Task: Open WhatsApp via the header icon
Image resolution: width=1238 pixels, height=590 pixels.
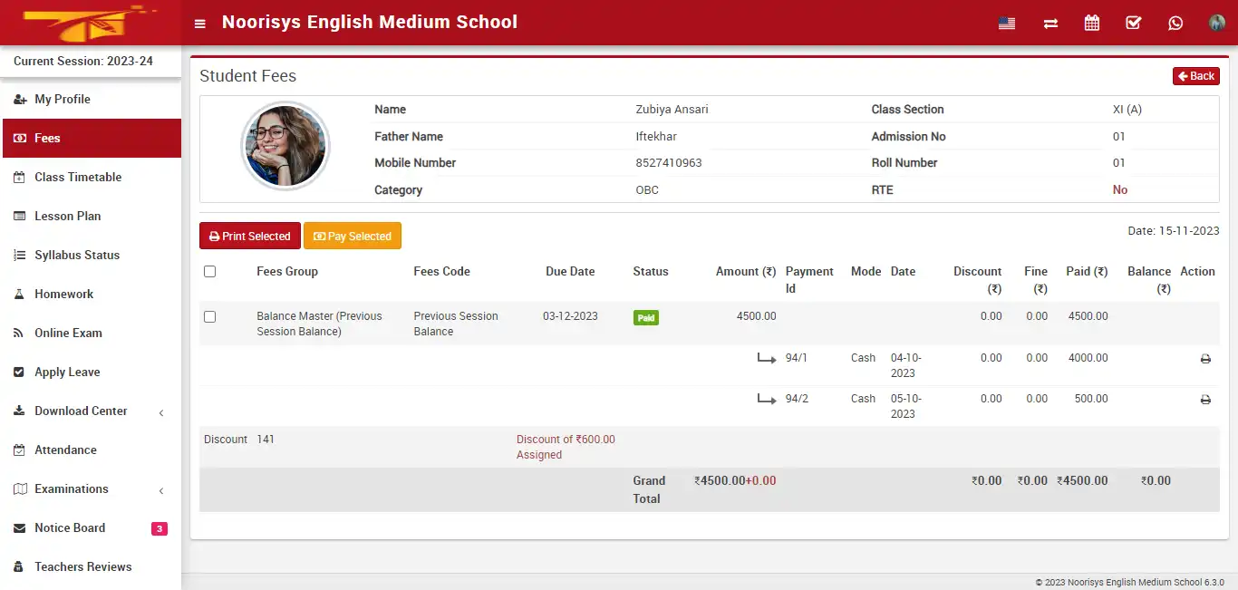Action: [1175, 23]
